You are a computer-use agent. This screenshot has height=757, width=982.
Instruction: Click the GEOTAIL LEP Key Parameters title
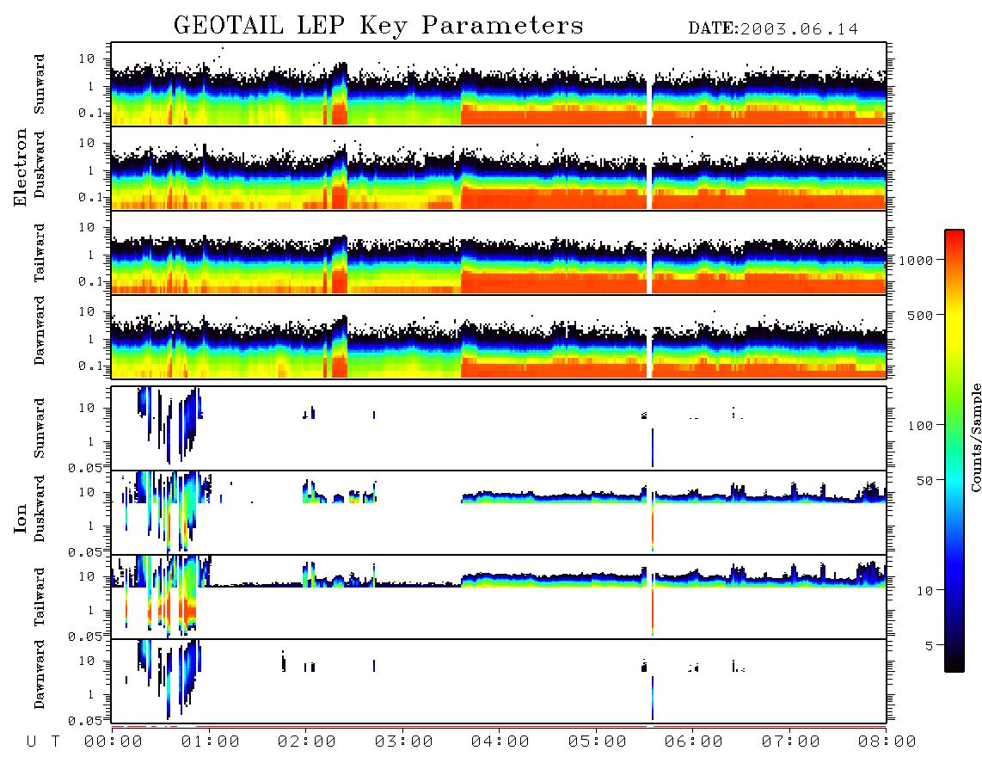click(x=378, y=26)
